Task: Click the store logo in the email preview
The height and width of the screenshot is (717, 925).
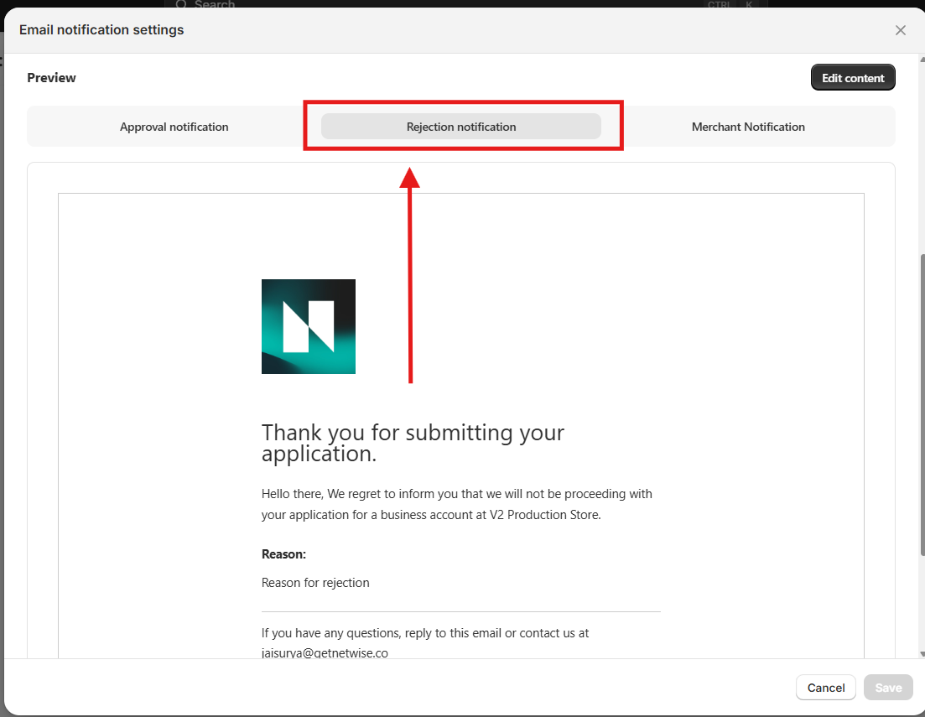Action: (x=309, y=326)
